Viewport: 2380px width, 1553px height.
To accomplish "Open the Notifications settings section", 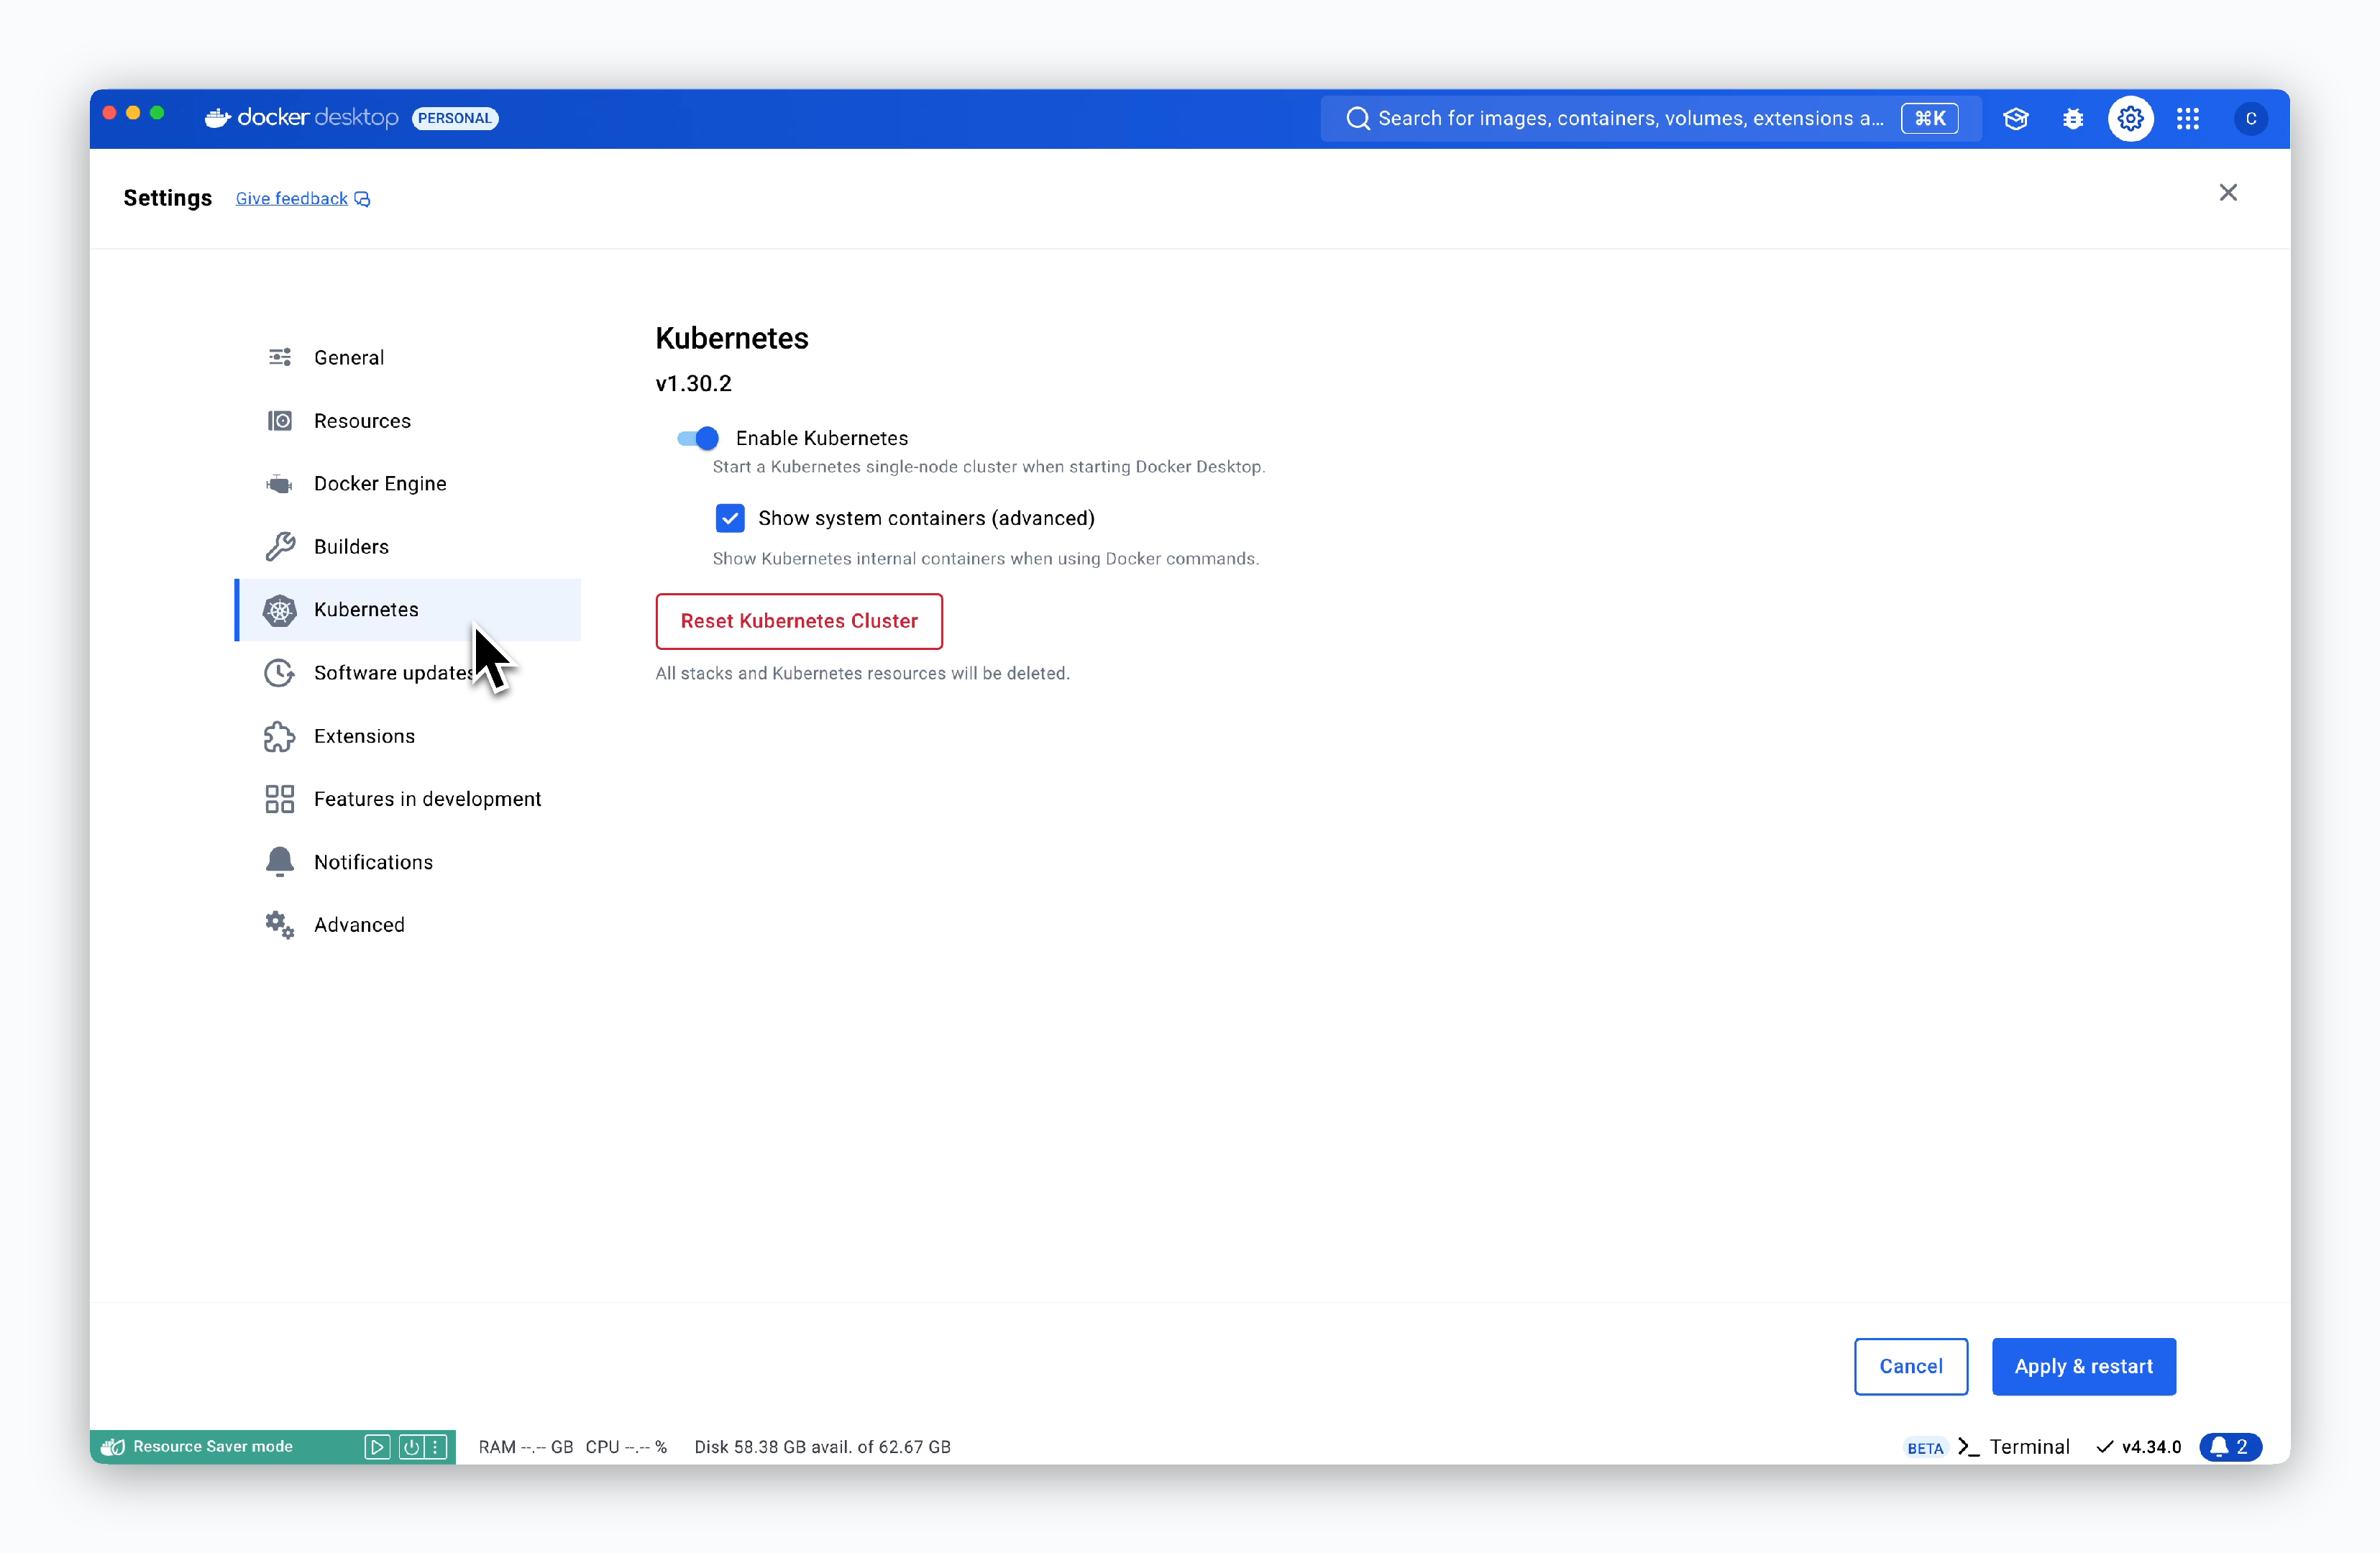I will pos(408,862).
